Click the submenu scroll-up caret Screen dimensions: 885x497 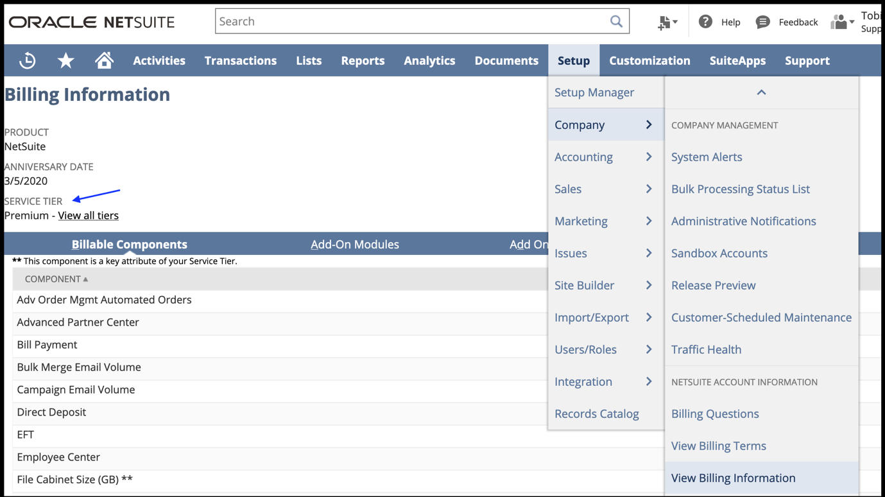tap(761, 92)
